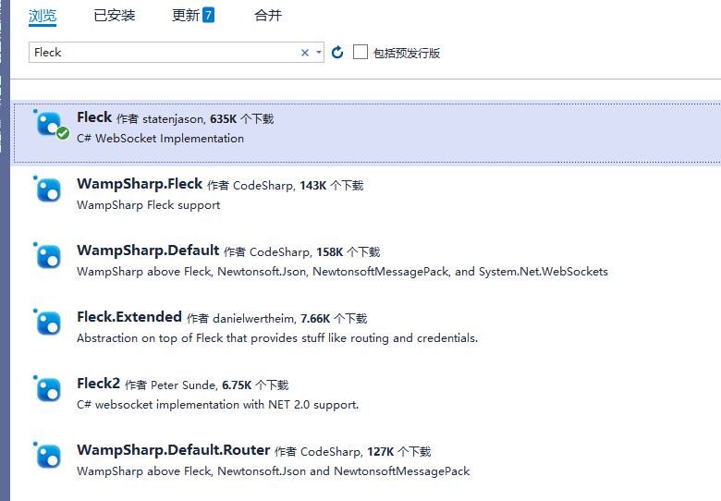Click the 'WampSharp Fleck support' description

149,205
